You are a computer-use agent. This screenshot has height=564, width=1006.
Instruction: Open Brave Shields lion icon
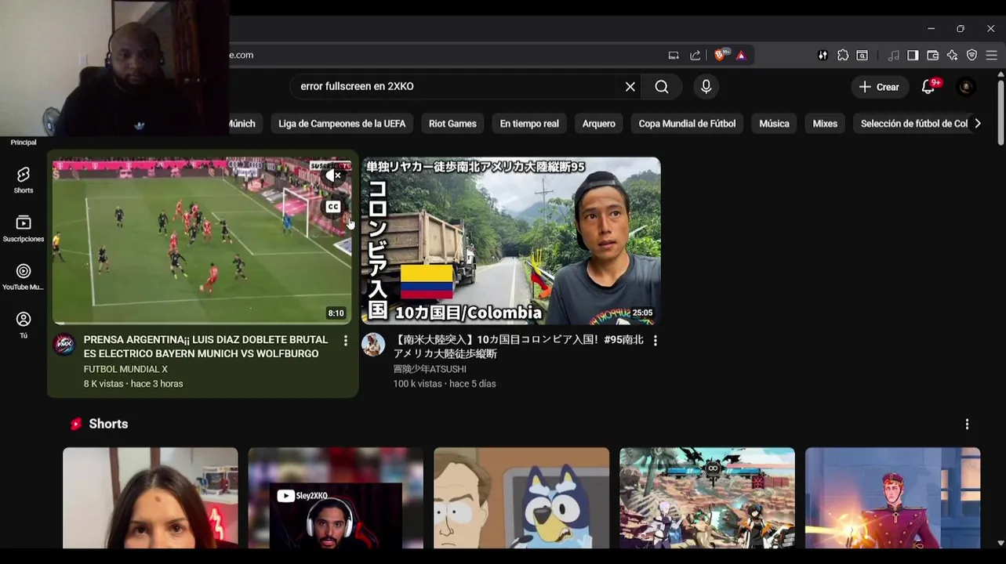pos(720,55)
